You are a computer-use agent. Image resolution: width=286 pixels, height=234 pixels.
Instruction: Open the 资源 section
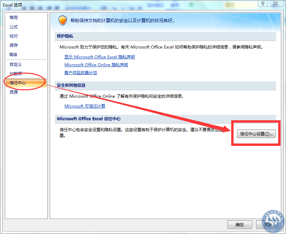tap(14, 92)
